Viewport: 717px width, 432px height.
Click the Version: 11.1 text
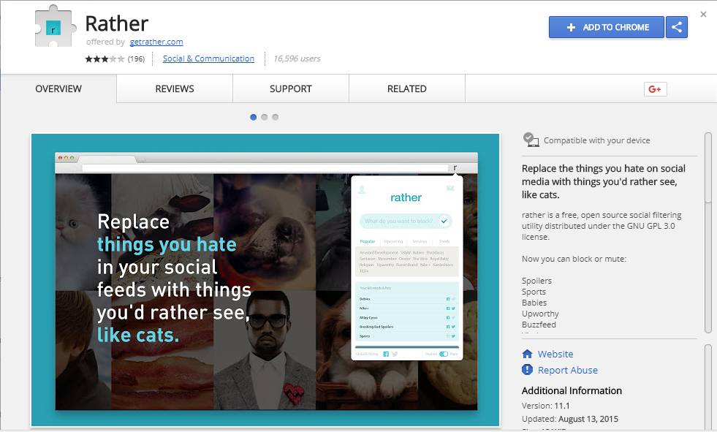click(545, 406)
